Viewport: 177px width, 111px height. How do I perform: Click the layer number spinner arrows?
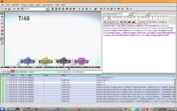point(109,18)
